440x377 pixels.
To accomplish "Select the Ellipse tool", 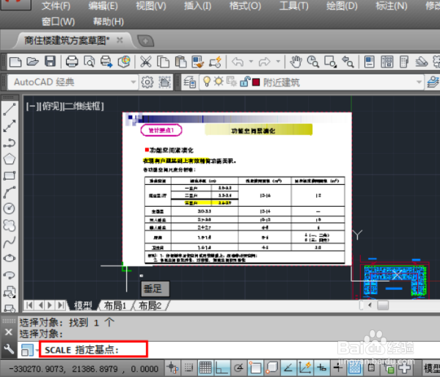I will click(10, 258).
